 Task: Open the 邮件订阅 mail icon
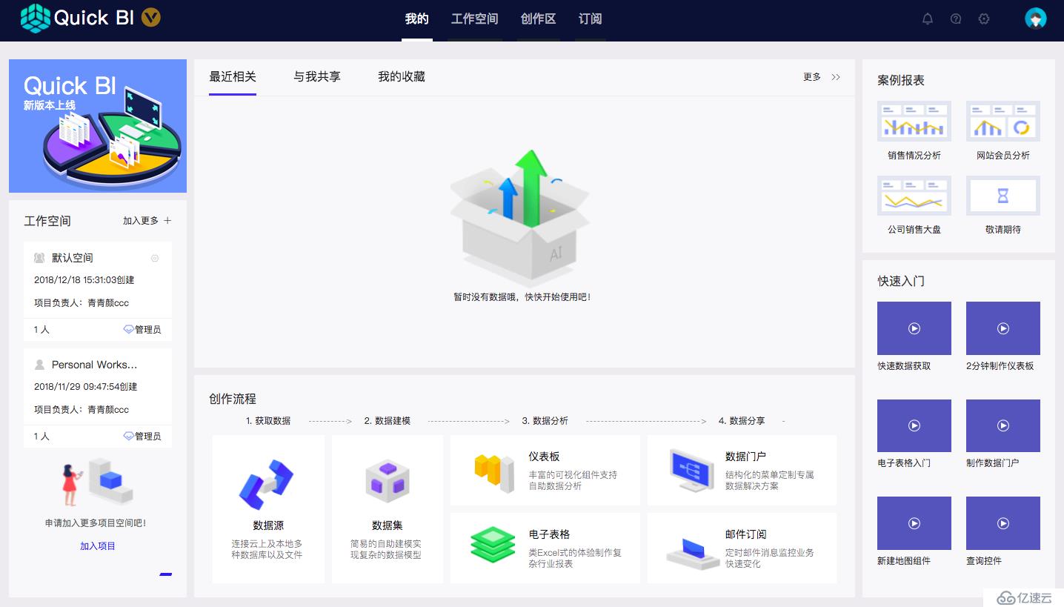pyautogui.click(x=693, y=554)
